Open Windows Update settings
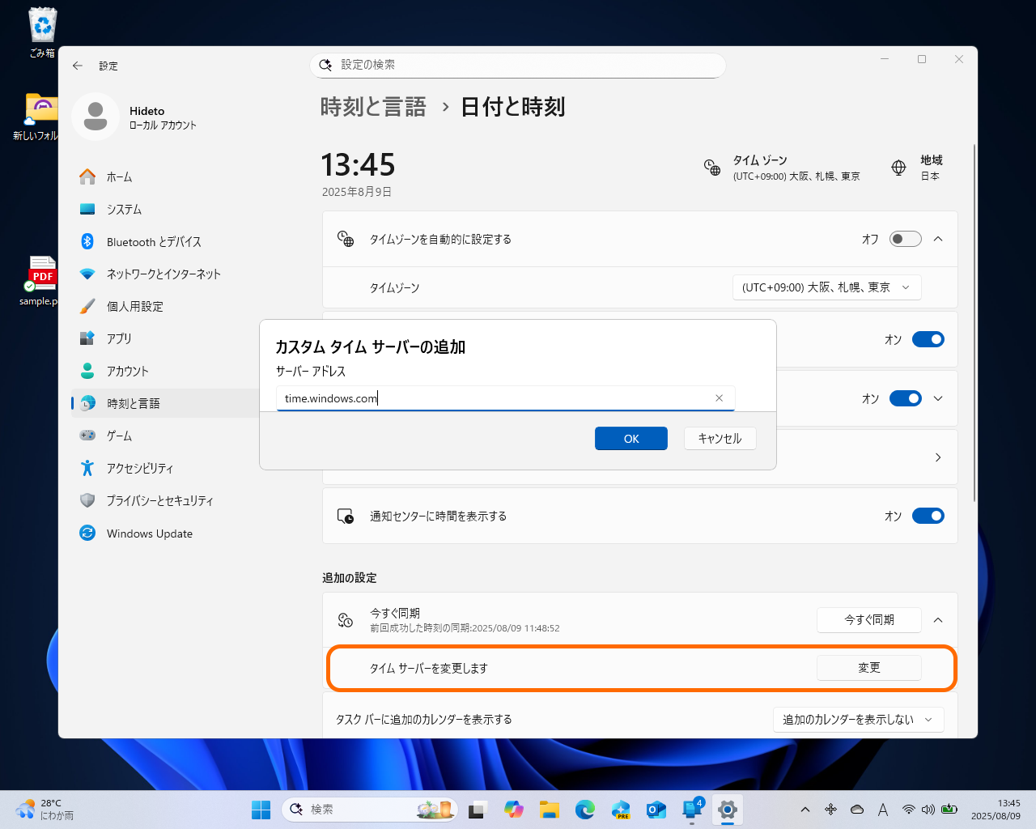The width and height of the screenshot is (1036, 829). point(150,533)
